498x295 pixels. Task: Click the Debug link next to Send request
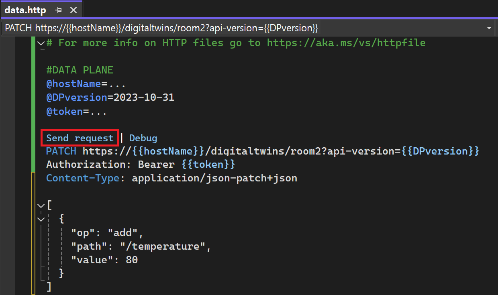point(143,137)
